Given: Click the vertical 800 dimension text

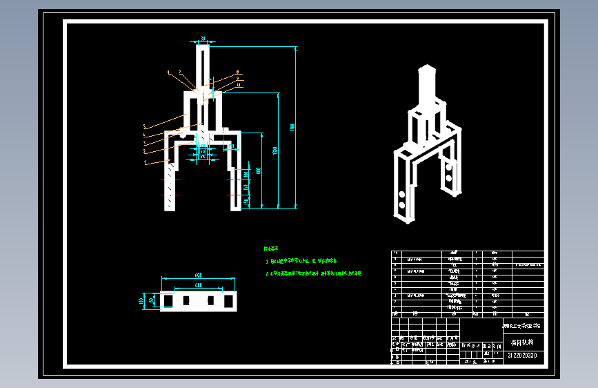Looking at the screenshot, I should [x=258, y=171].
